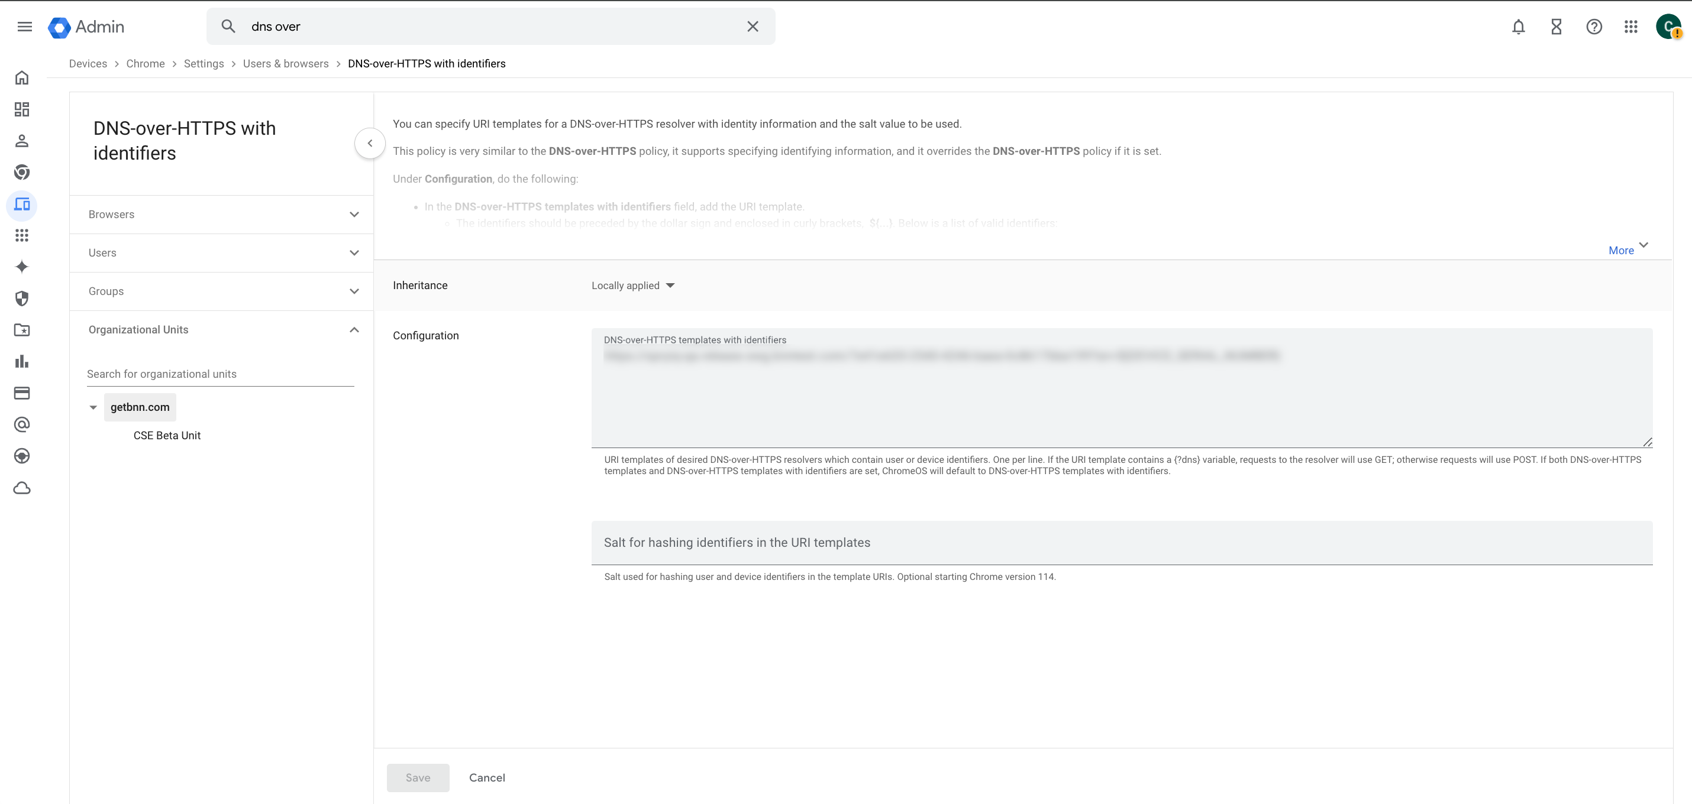
Task: Open the Reporting bar chart icon
Action: tap(22, 362)
